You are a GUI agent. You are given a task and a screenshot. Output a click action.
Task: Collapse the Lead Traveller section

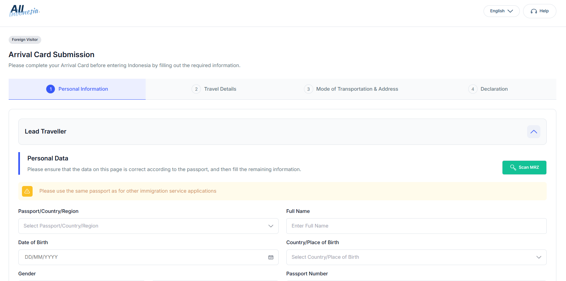(x=533, y=132)
